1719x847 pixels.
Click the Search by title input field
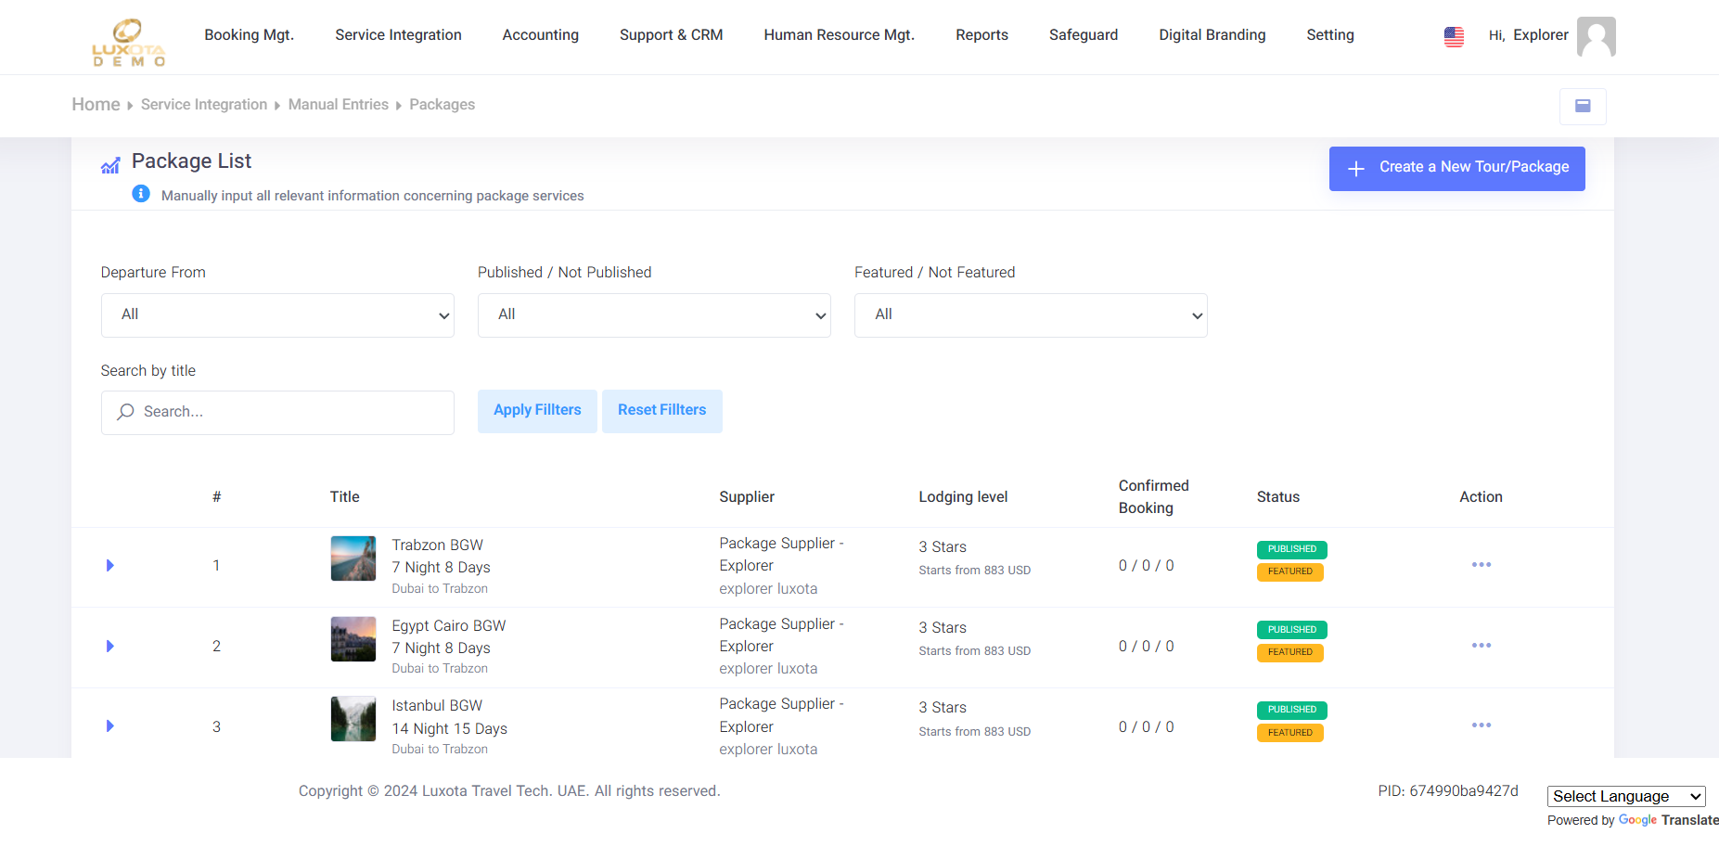276,411
